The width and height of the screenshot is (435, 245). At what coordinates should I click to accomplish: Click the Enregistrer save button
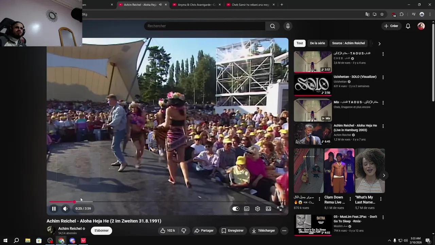[x=232, y=230]
